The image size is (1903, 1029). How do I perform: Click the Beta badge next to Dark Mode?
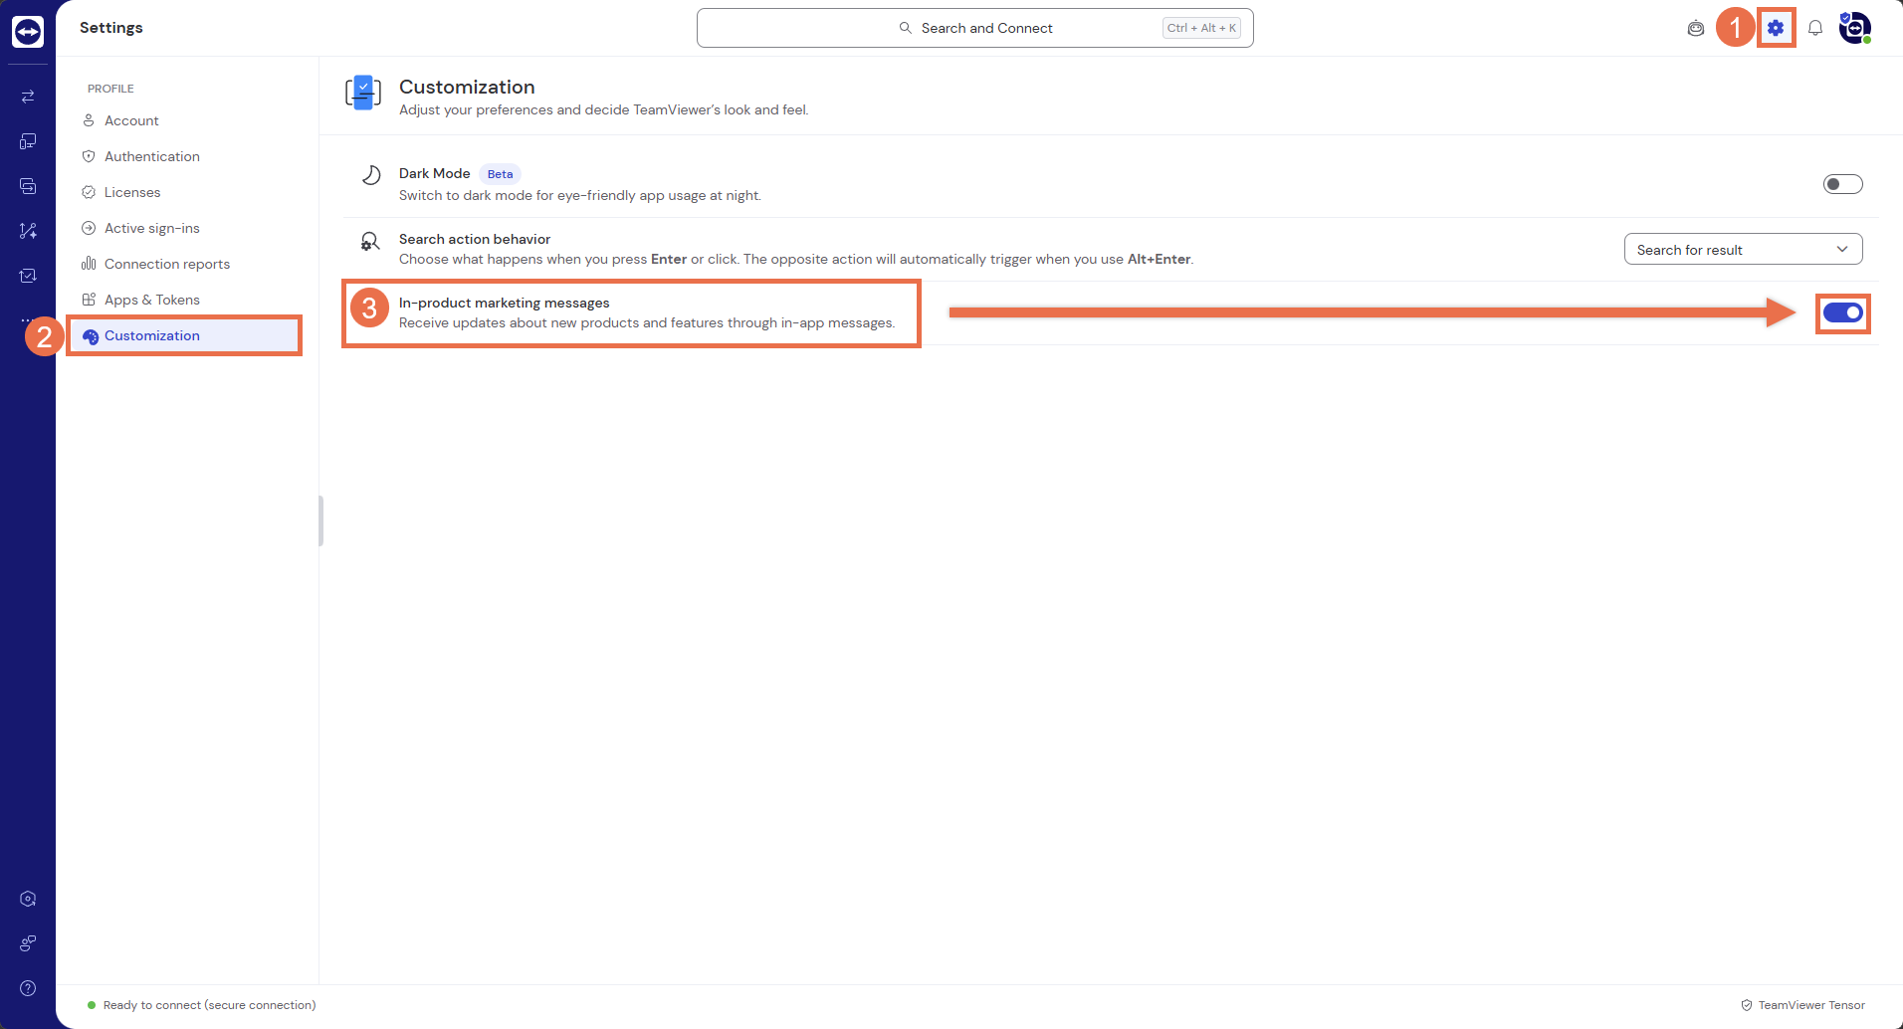pyautogui.click(x=500, y=174)
